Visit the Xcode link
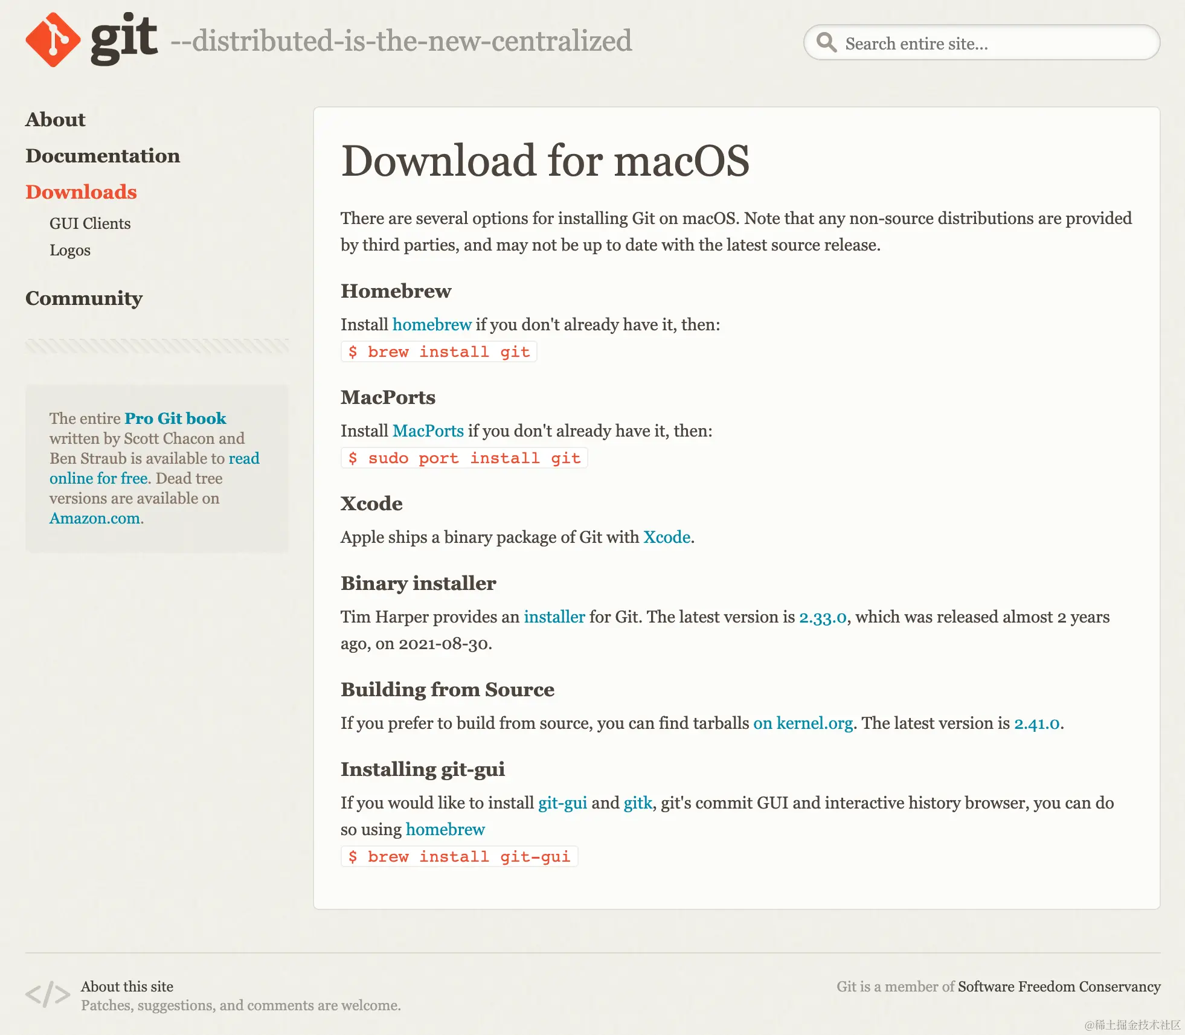This screenshot has width=1185, height=1035. pyautogui.click(x=666, y=537)
